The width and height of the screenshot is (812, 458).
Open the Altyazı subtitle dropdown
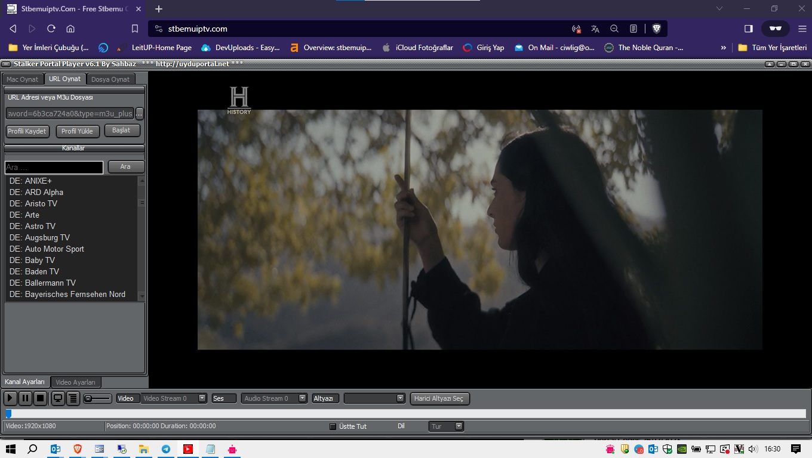(375, 398)
